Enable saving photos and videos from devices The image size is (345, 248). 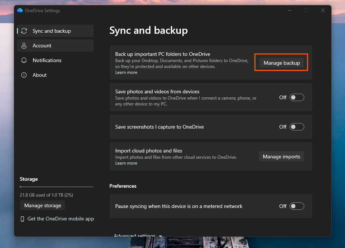(297, 97)
